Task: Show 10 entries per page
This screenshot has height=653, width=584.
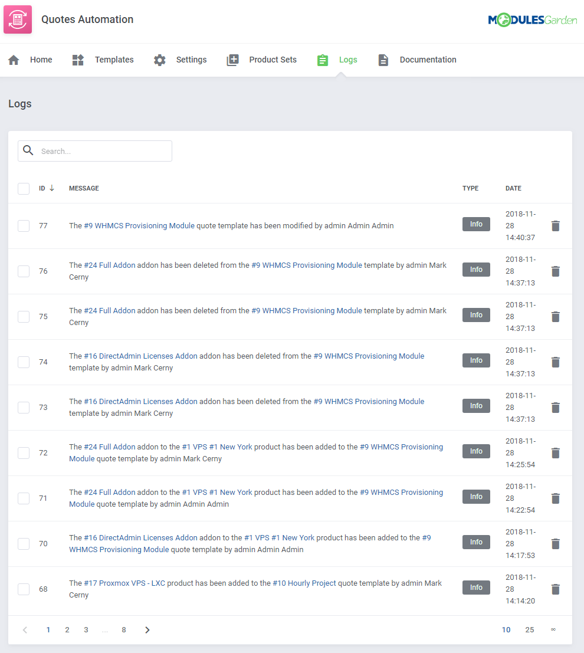Action: [506, 629]
